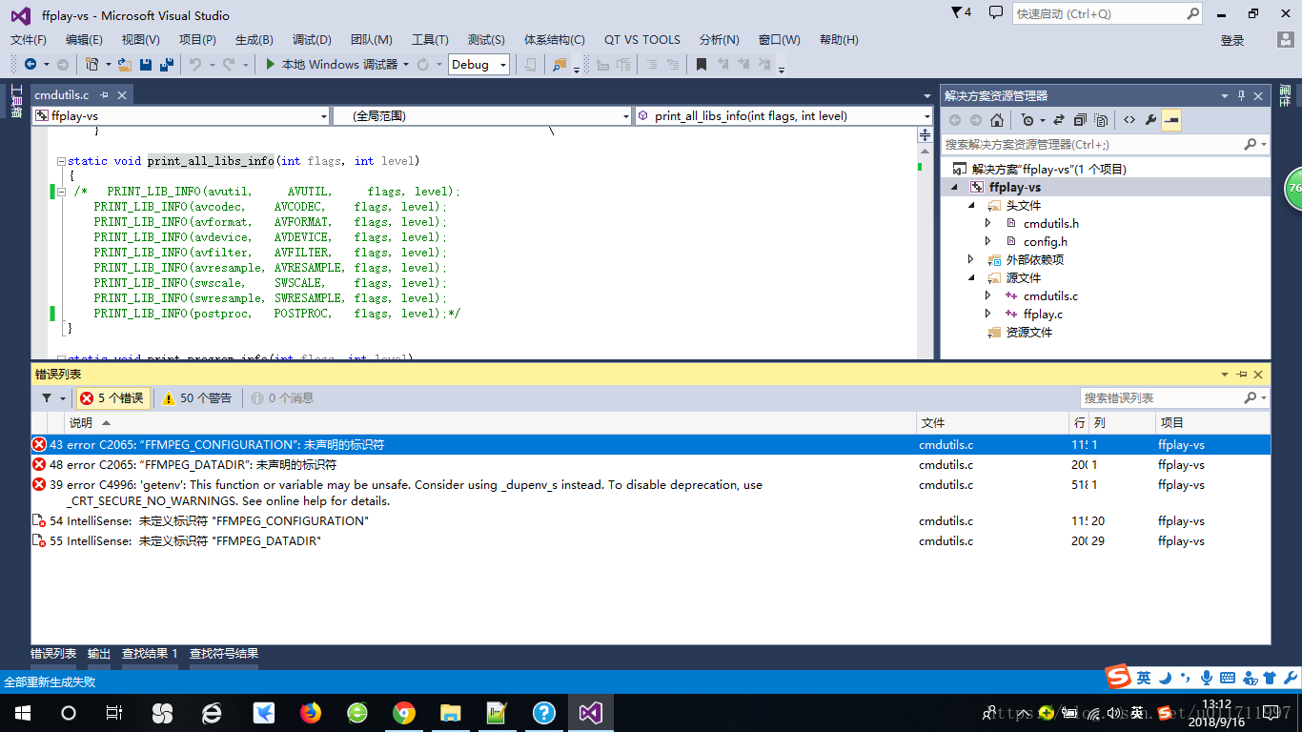Open the 调试(D) debug menu
Screen dimensions: 1302x732
312,39
